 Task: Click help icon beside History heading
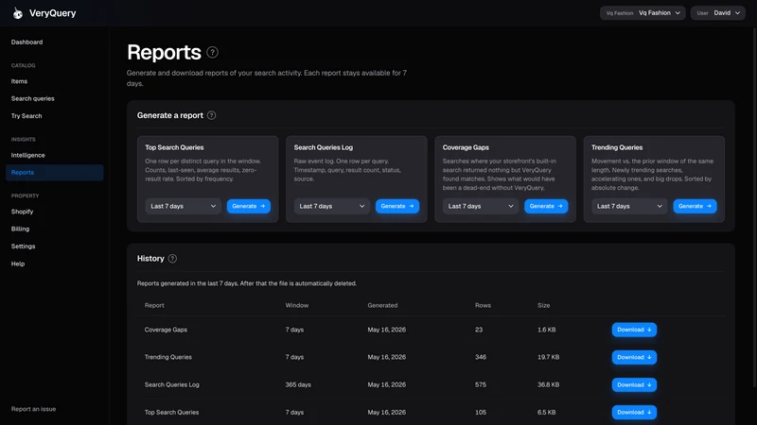point(172,258)
